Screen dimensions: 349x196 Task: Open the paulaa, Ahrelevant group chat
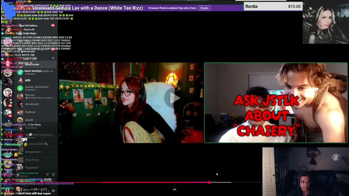pos(36,88)
